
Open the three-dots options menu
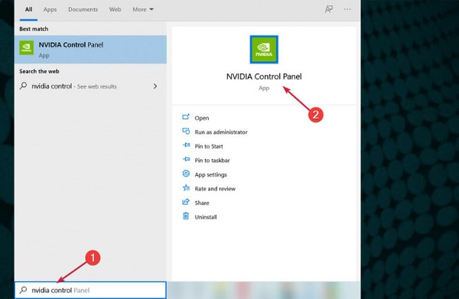pos(347,9)
